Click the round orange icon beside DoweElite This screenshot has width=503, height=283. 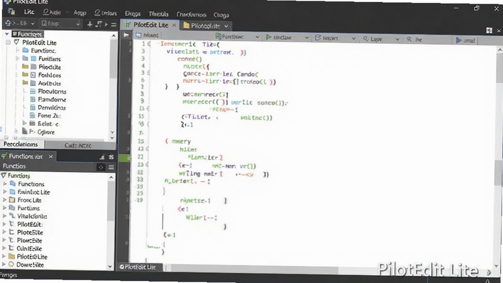coord(11,265)
